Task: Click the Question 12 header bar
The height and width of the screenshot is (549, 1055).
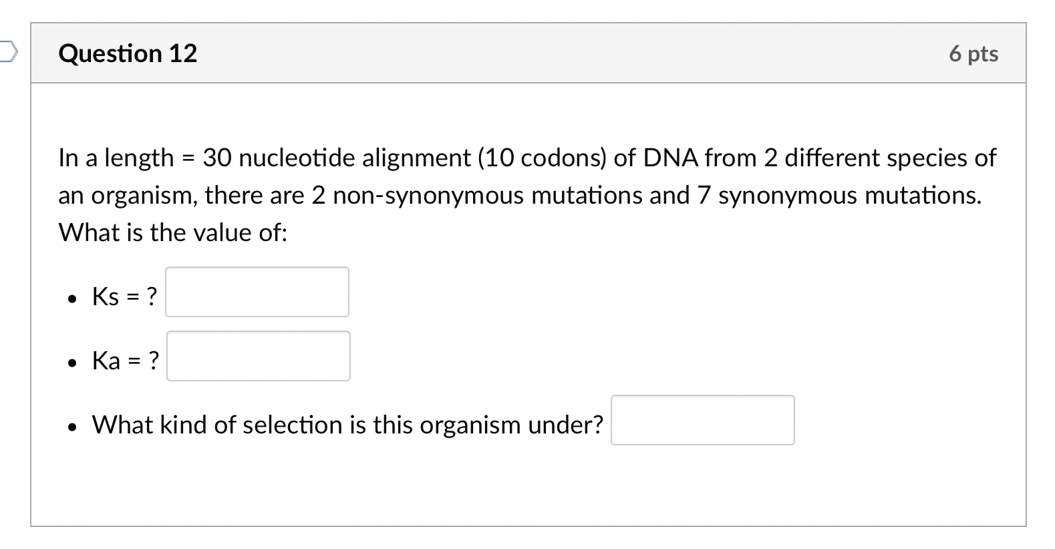Action: [x=527, y=52]
